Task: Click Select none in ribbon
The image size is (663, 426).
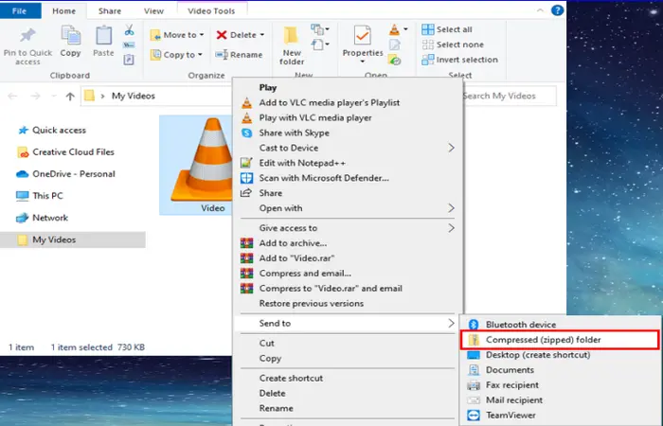Action: pyautogui.click(x=453, y=44)
